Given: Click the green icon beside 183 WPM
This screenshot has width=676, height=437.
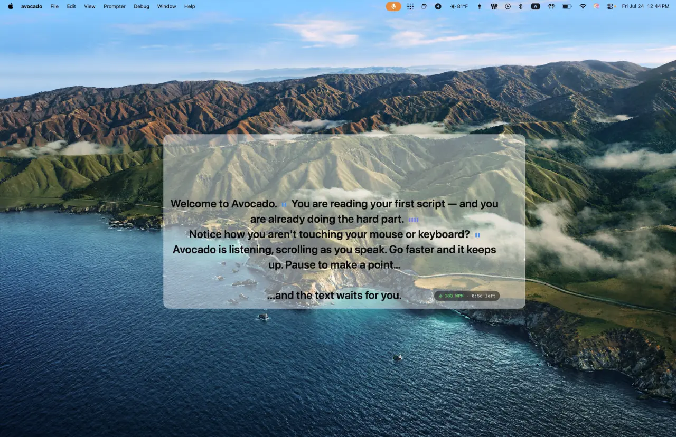Looking at the screenshot, I should tap(440, 296).
